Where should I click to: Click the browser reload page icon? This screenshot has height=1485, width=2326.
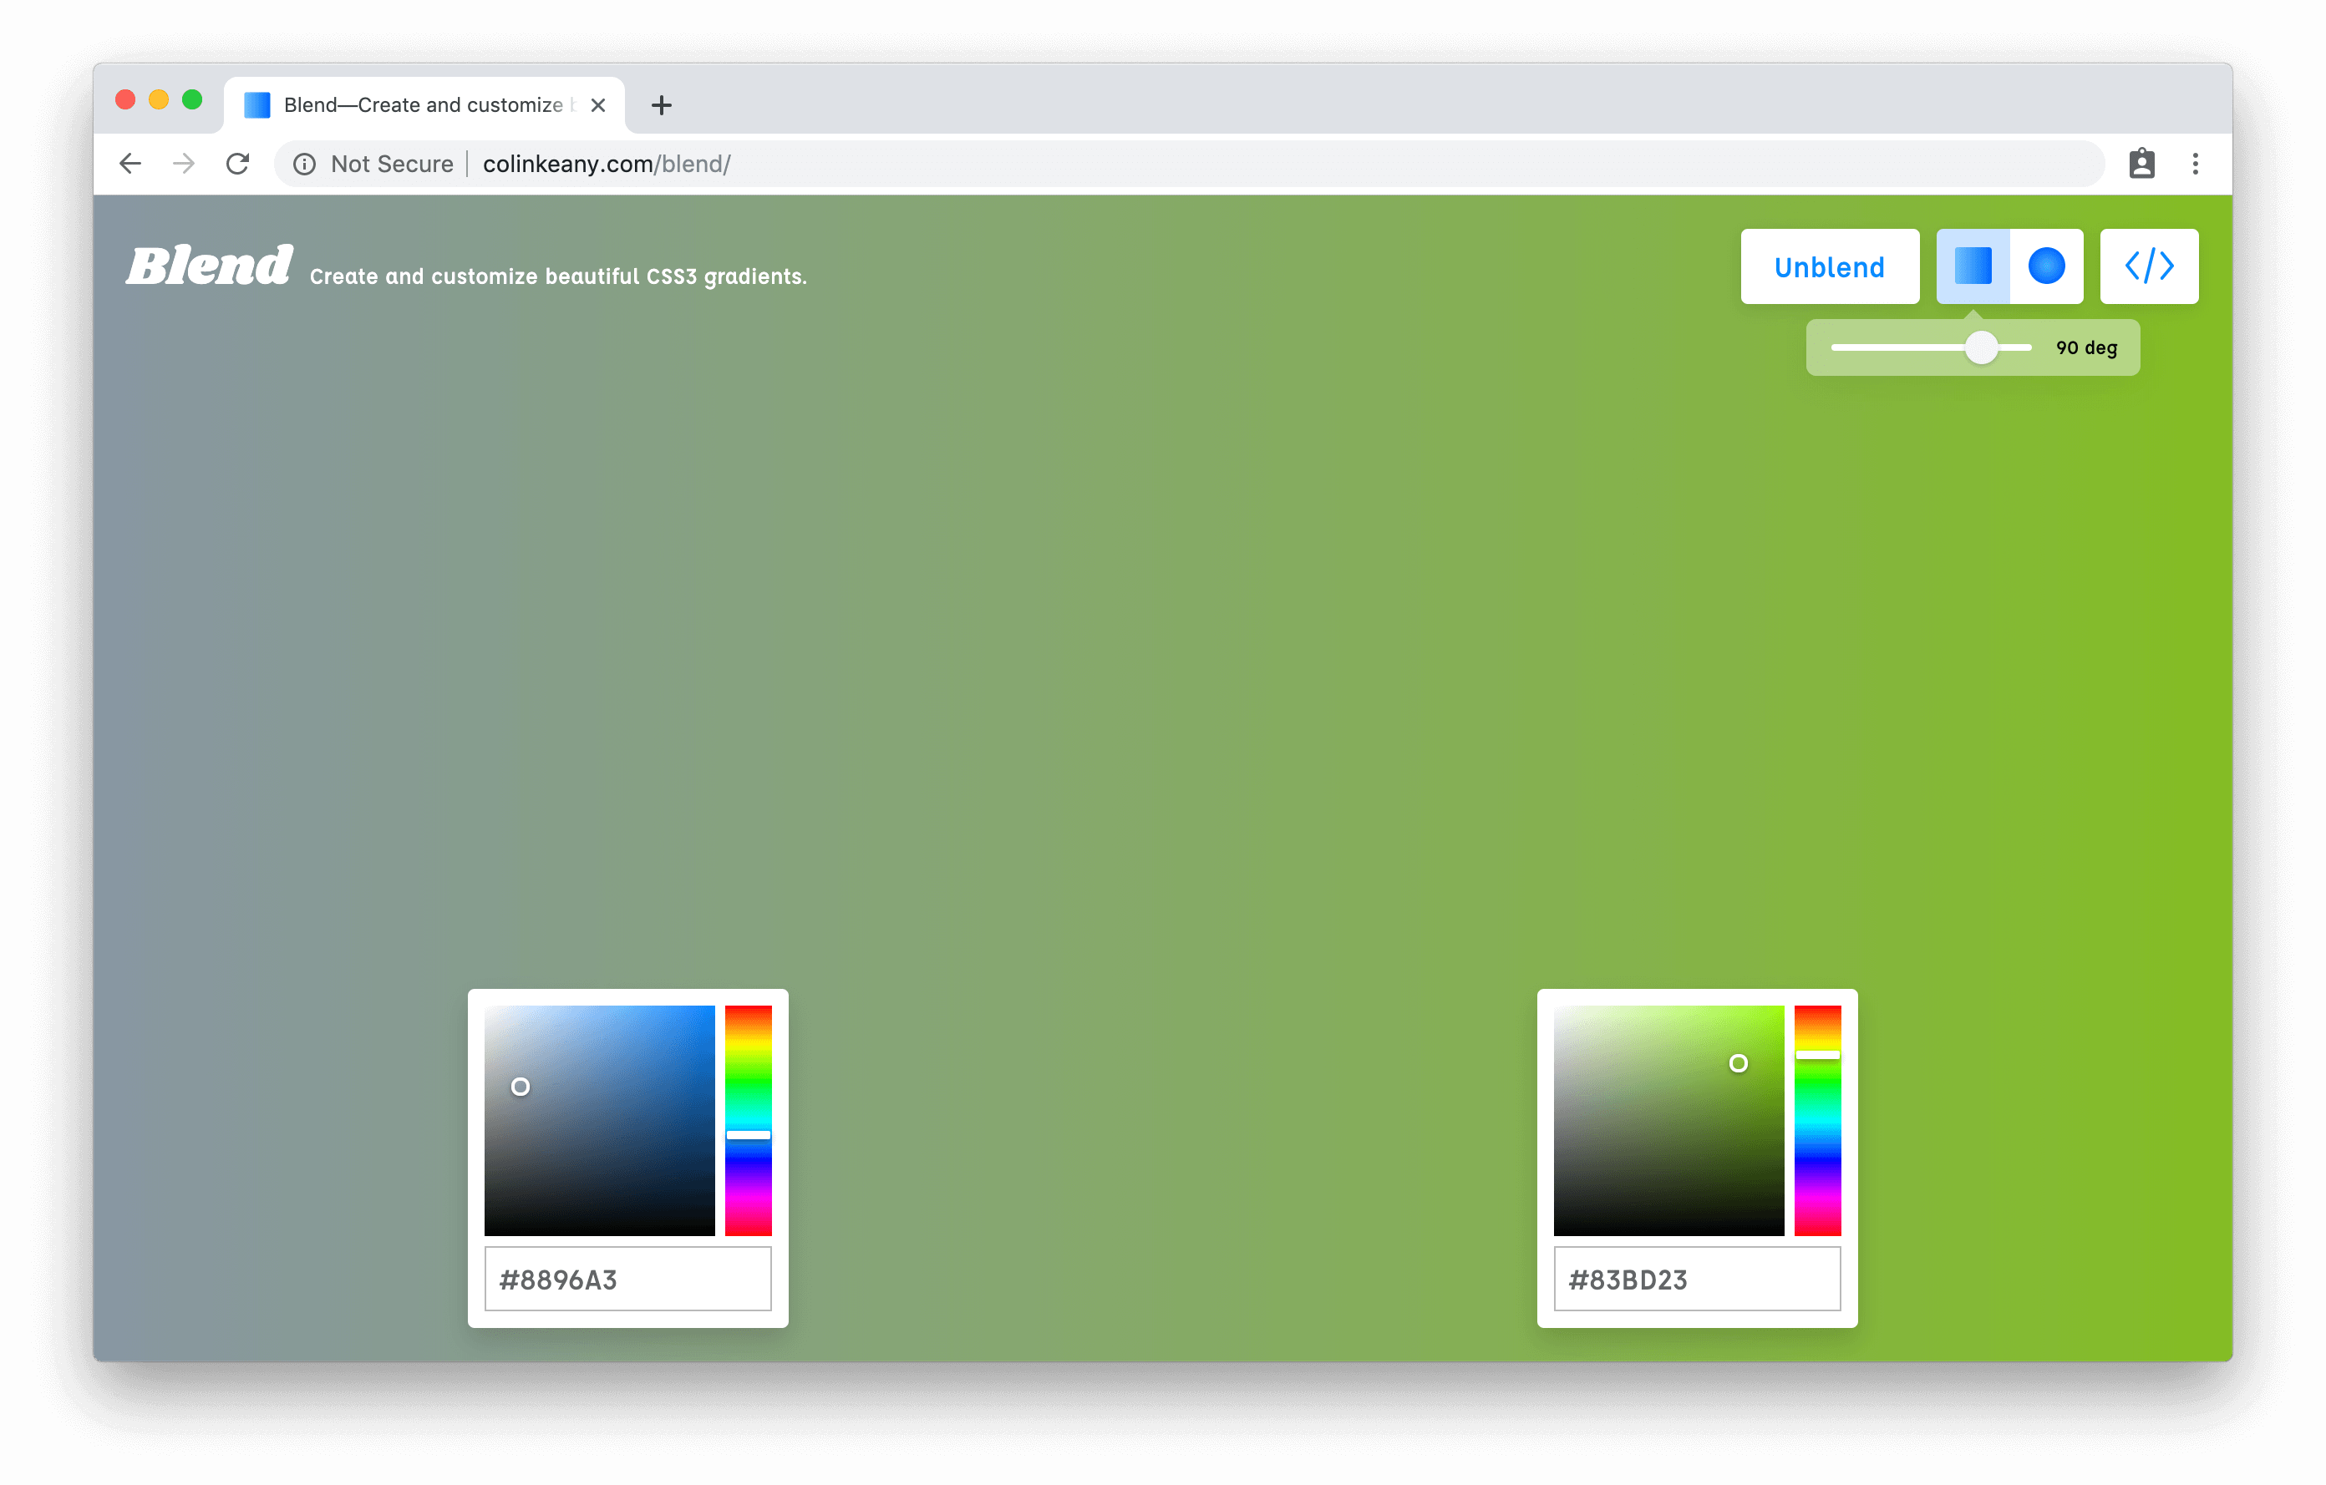237,165
